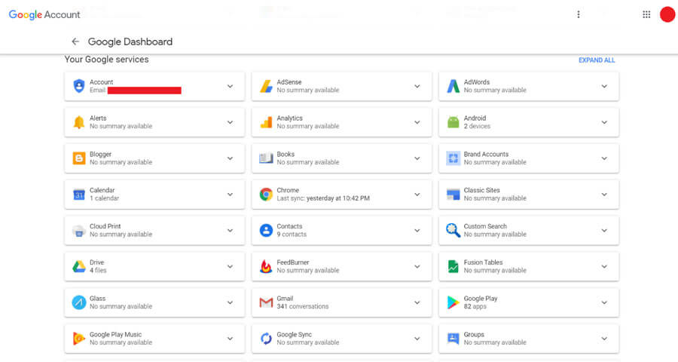Click the Google Account logo
Viewport: 678px width, 362px height.
tap(44, 15)
